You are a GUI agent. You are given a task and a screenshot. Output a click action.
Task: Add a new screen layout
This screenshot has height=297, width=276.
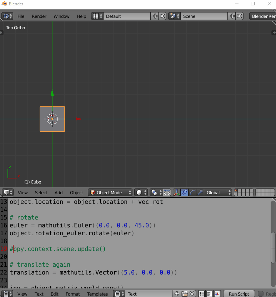(x=155, y=16)
